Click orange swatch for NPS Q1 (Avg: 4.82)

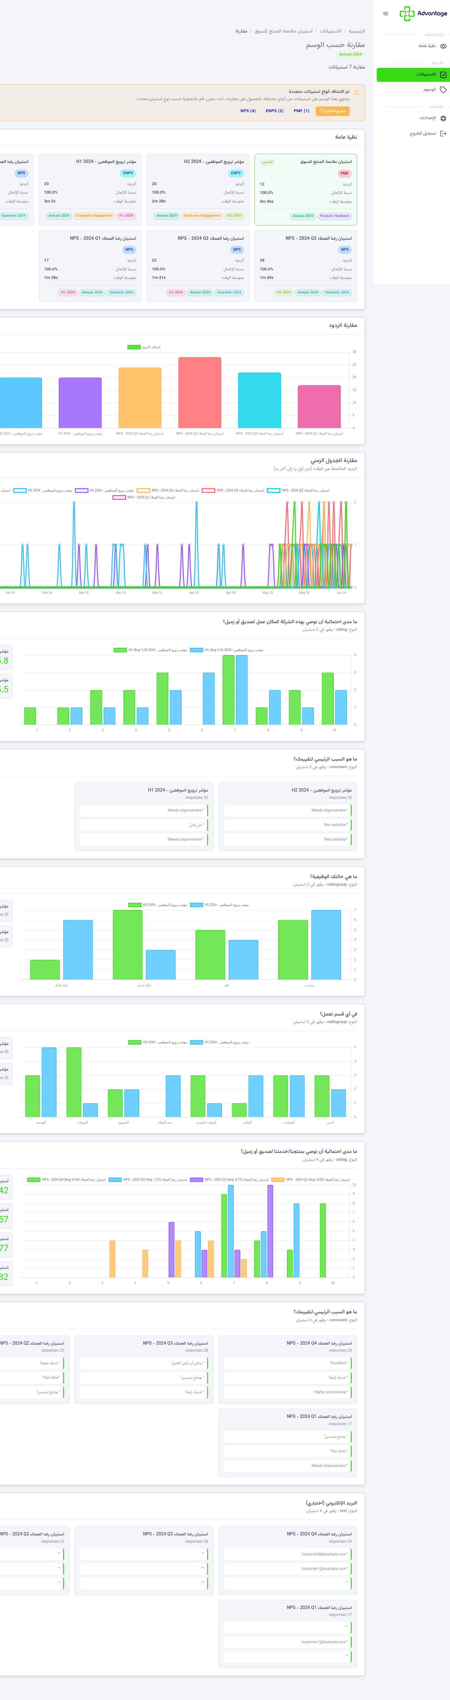(x=278, y=1179)
